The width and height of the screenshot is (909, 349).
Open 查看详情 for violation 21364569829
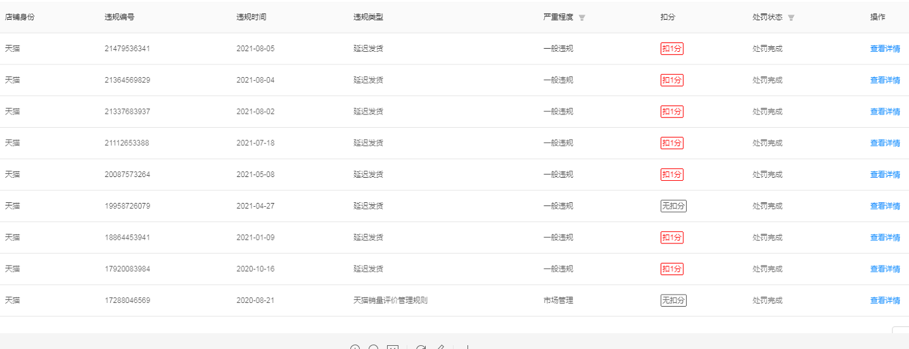coord(885,80)
